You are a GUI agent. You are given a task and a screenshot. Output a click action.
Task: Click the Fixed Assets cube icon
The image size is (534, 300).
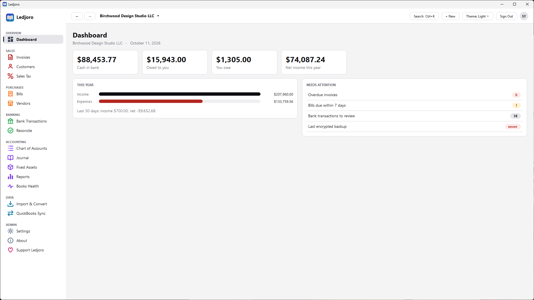coord(10,167)
